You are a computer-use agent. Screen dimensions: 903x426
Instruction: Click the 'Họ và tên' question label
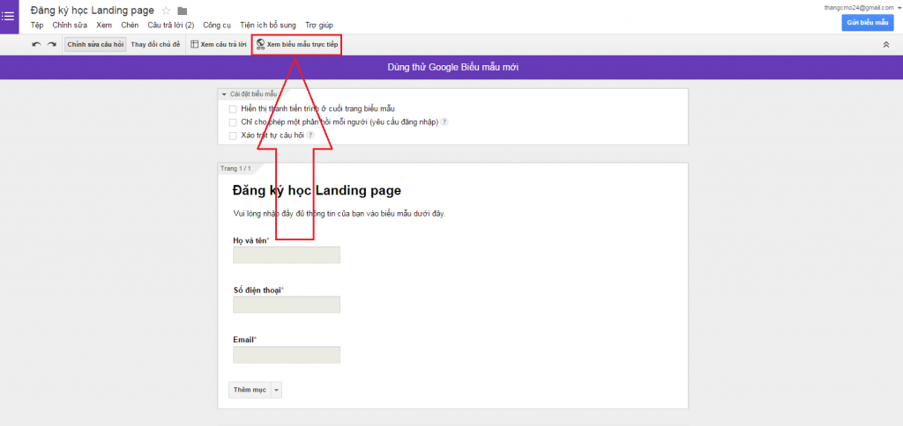tap(250, 240)
